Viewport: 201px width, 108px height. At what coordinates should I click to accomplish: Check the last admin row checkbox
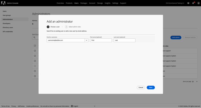[35, 76]
